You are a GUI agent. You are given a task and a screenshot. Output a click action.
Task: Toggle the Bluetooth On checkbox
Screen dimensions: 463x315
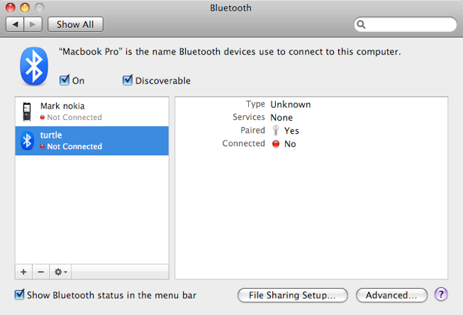click(65, 81)
